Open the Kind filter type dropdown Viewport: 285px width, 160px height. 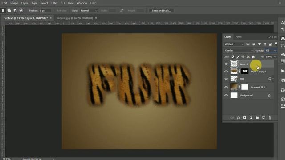coord(234,44)
